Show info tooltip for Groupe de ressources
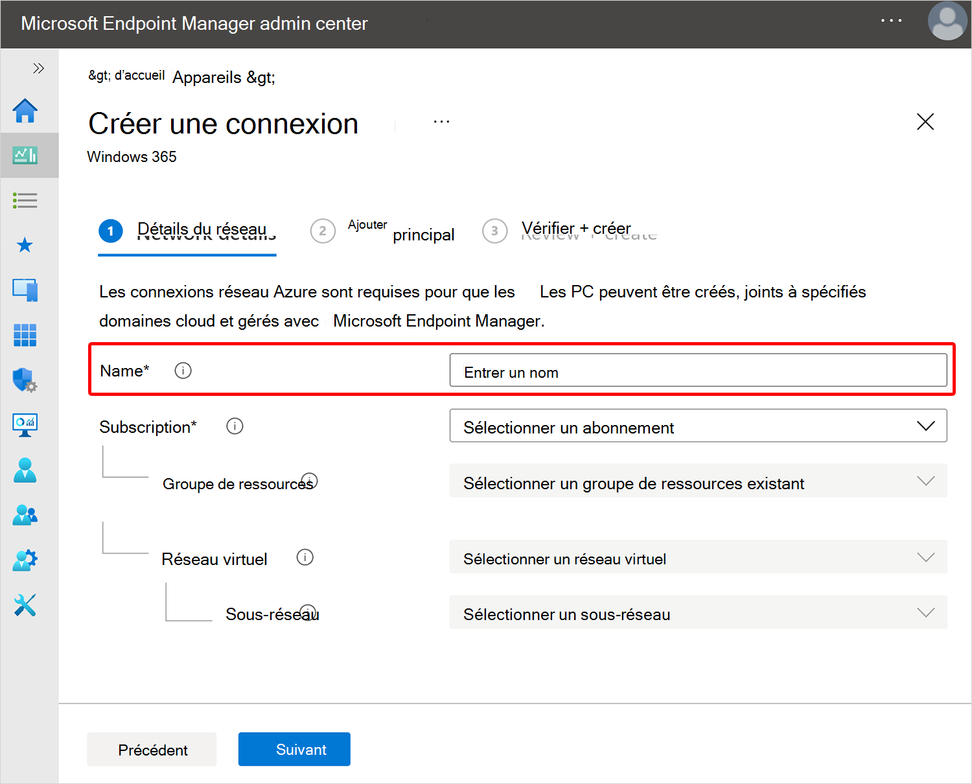Screen dimensions: 972x784 click(x=310, y=481)
